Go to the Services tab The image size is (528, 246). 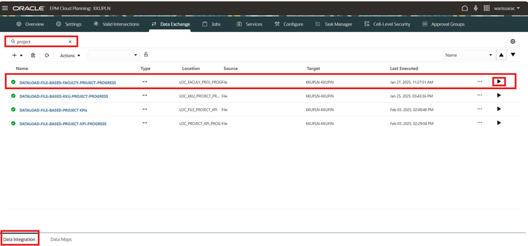(250, 24)
